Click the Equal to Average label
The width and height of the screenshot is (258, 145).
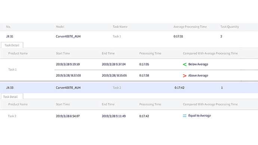click(199, 116)
